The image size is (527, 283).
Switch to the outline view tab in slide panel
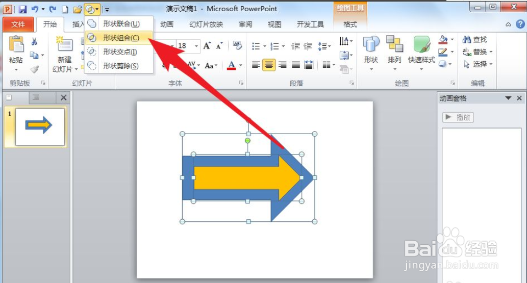[36, 97]
